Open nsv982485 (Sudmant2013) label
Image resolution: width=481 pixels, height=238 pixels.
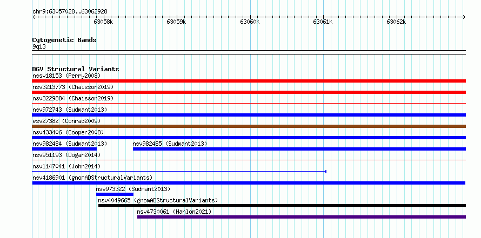coord(170,144)
